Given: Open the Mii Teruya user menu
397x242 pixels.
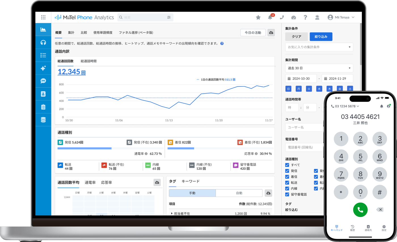Looking at the screenshot, I should 341,17.
